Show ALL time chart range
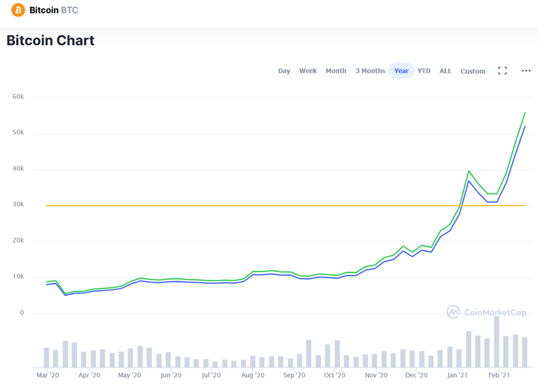538x385 pixels. click(x=446, y=71)
